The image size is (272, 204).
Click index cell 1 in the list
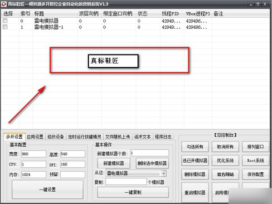coord(22,27)
